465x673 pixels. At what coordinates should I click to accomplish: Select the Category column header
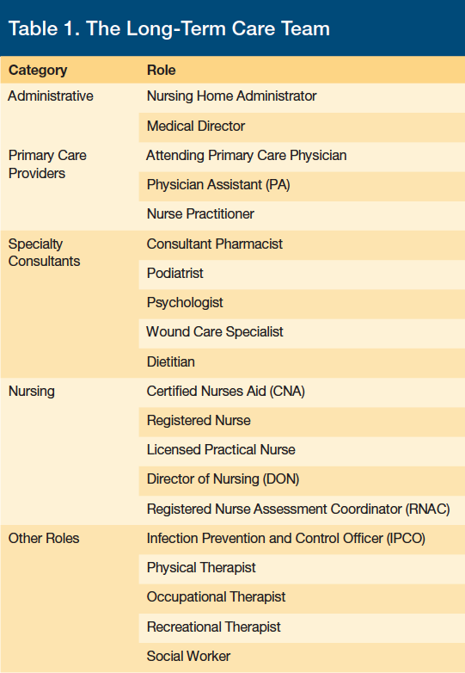click(x=38, y=70)
